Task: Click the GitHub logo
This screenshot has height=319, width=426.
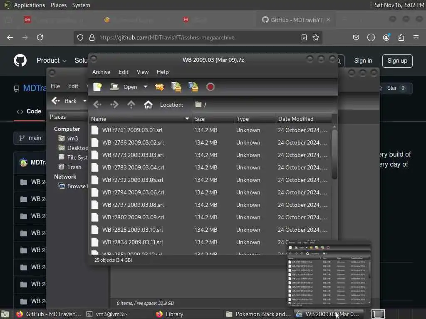Action: pyautogui.click(x=20, y=60)
